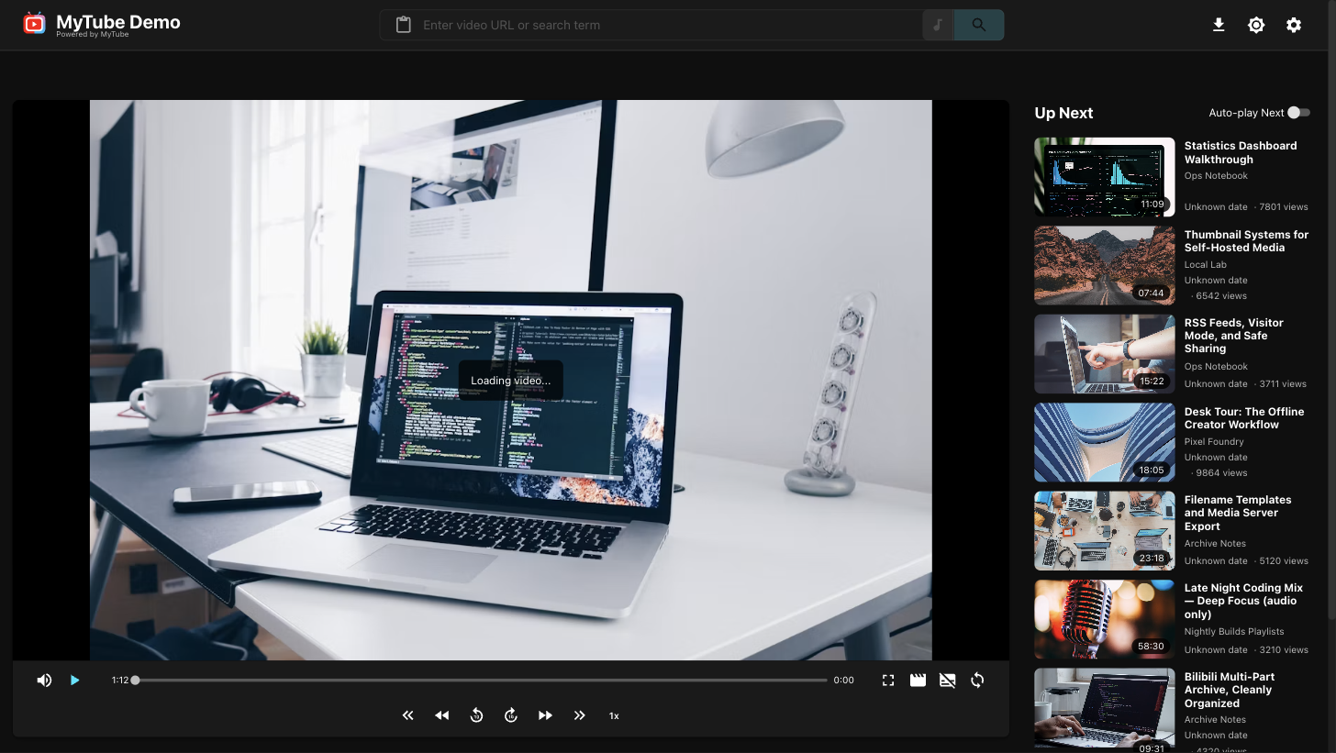Screen dimensions: 1336x753
Task: Paste from clipboard using the search bar icon
Action: pos(403,25)
